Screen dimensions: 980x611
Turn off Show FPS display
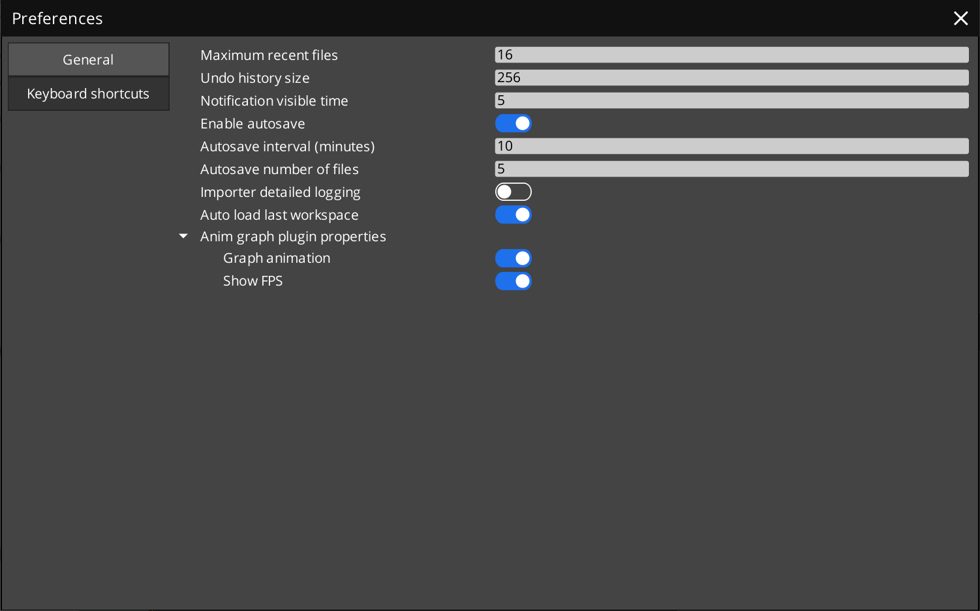tap(513, 281)
